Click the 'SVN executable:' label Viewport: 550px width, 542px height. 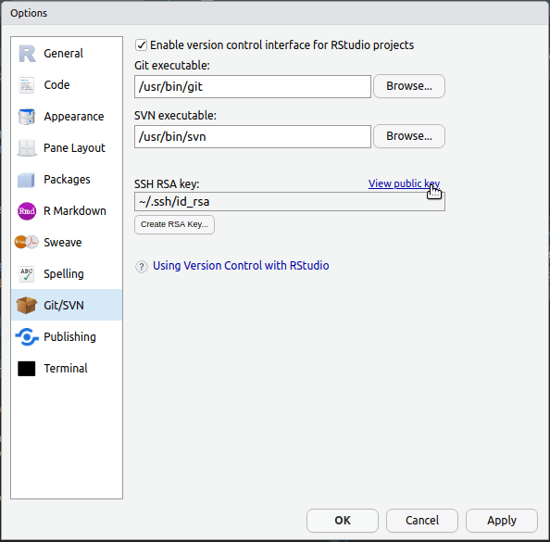pyautogui.click(x=175, y=116)
